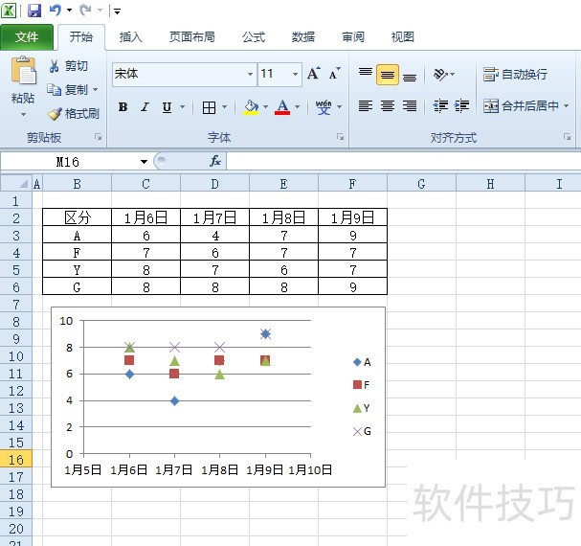Viewport: 581px width, 546px height.
Task: Select legend entry A in chart
Action: 362,362
